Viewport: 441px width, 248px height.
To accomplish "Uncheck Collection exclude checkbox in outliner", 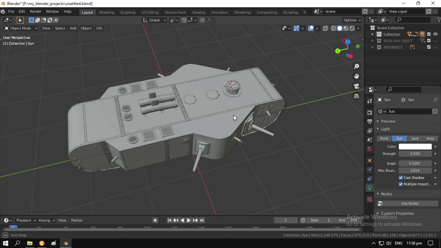I will [429, 34].
